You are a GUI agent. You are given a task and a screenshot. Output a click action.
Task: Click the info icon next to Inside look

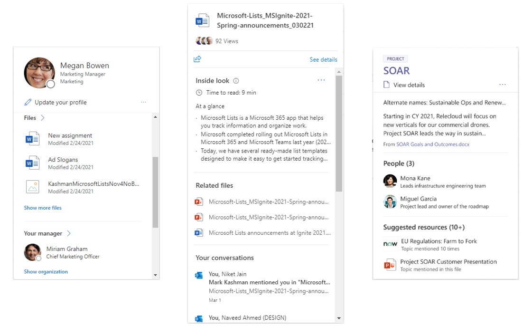coord(236,81)
